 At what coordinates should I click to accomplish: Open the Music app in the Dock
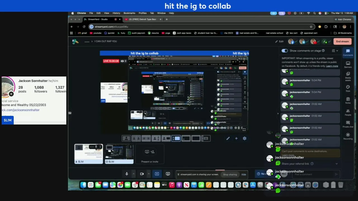coord(172,185)
